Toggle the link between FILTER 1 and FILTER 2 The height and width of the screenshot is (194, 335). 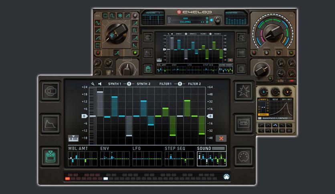pyautogui.click(x=180, y=84)
